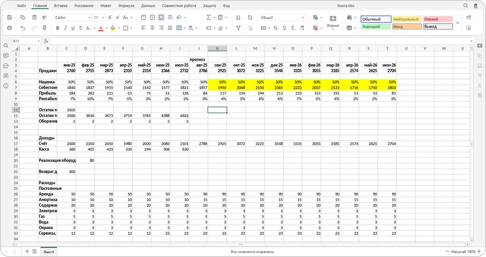Viewport: 486px width, 257px height.
Task: Apply the Хороший cell style
Action: coord(376,27)
